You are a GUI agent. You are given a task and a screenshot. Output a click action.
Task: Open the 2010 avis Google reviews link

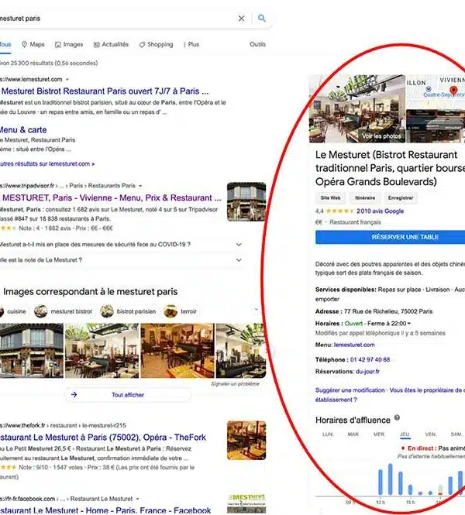380,211
